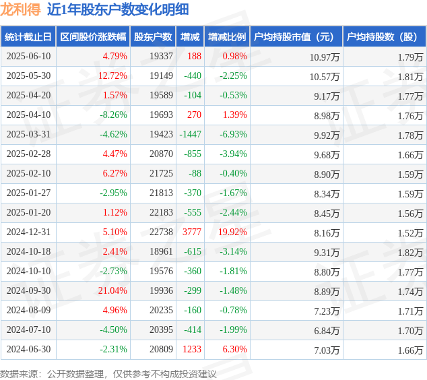
Task: Select the date cell 2025-06-10
Action: click(x=28, y=57)
